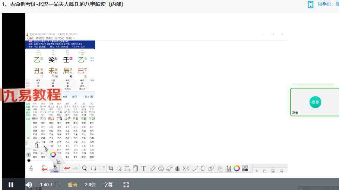Image resolution: width=339 pixels, height=190 pixels.
Task: Click the green redo arrow
Action: (x=76, y=168)
